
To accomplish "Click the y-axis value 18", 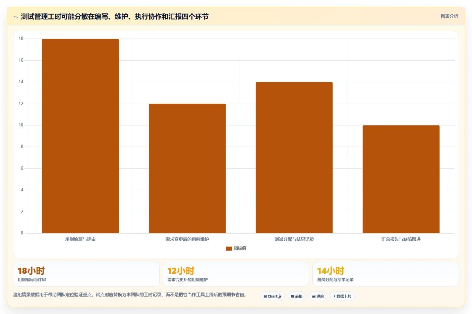I will (21, 39).
